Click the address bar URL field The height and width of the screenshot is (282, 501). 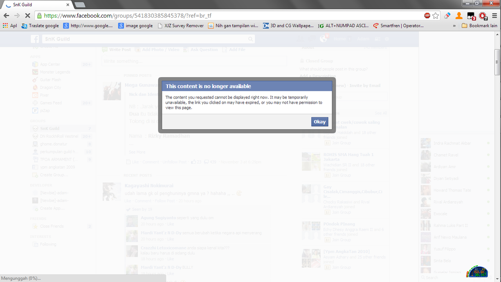pyautogui.click(x=231, y=16)
